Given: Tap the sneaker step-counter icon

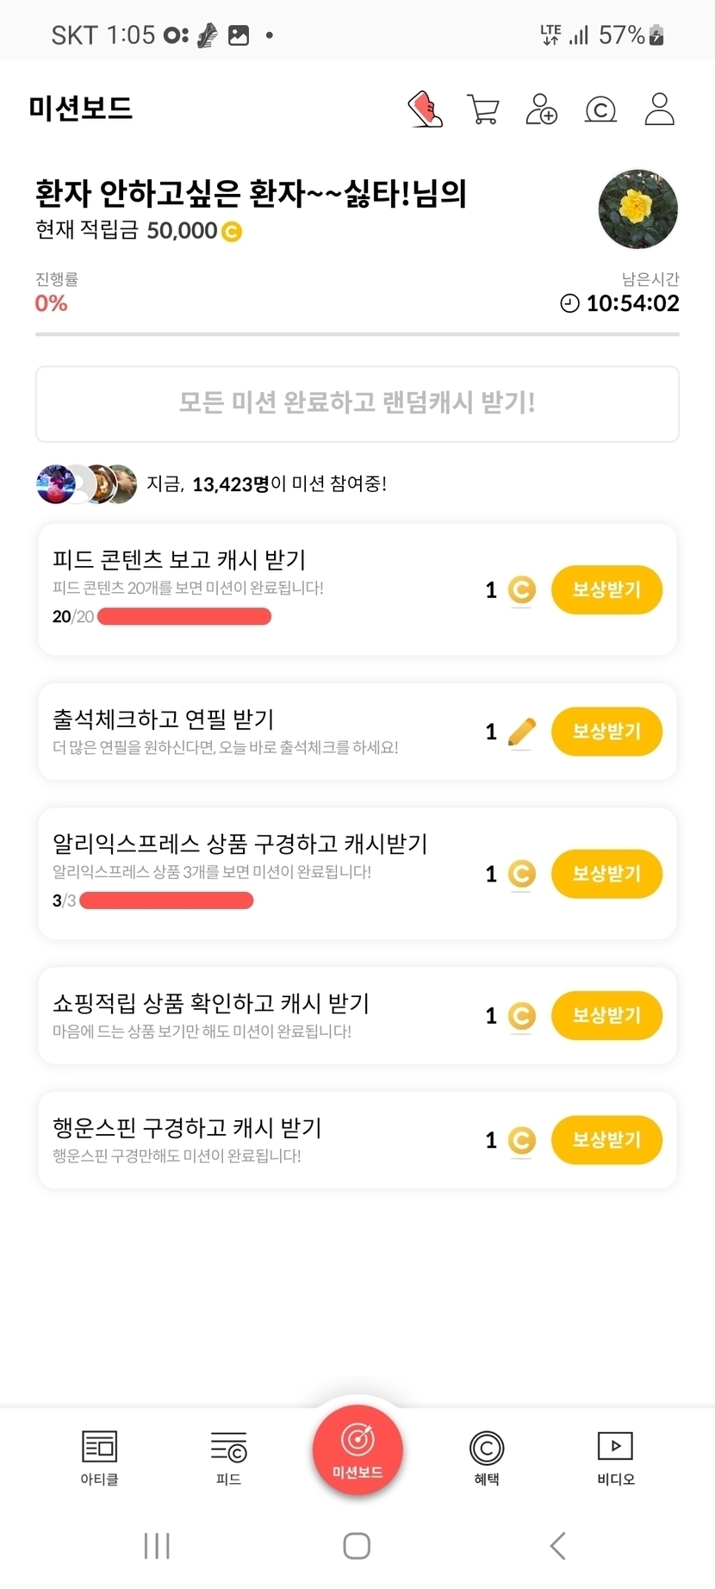Looking at the screenshot, I should pyautogui.click(x=425, y=109).
